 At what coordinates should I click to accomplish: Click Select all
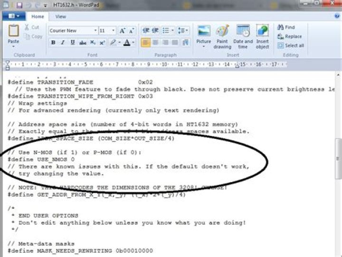291,46
